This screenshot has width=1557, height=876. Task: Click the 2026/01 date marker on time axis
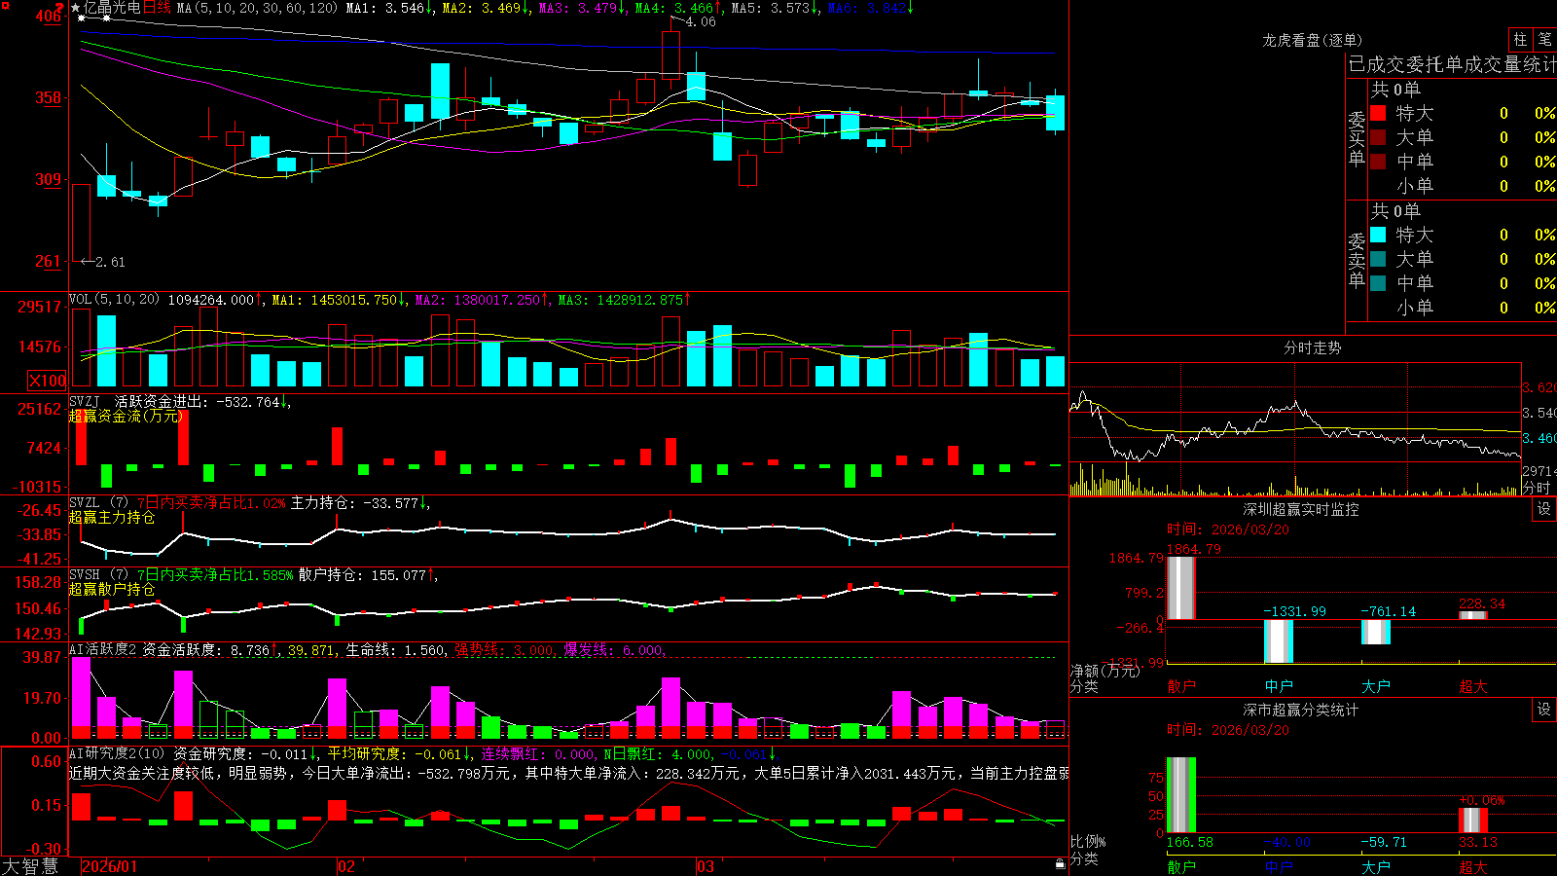coord(110,866)
